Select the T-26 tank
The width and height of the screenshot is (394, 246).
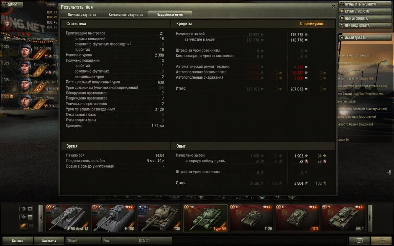251,218
